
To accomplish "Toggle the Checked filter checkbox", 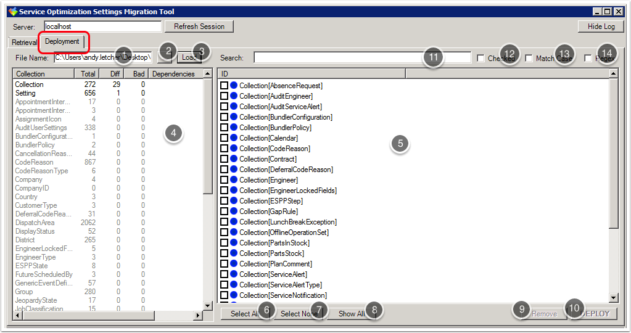I will click(480, 59).
